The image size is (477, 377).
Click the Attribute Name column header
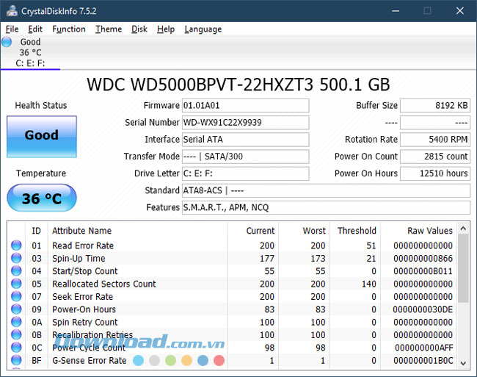click(x=81, y=231)
